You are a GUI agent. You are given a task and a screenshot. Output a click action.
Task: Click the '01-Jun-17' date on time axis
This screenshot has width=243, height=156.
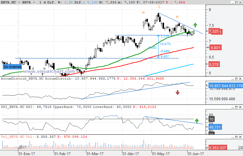click(x=196, y=154)
